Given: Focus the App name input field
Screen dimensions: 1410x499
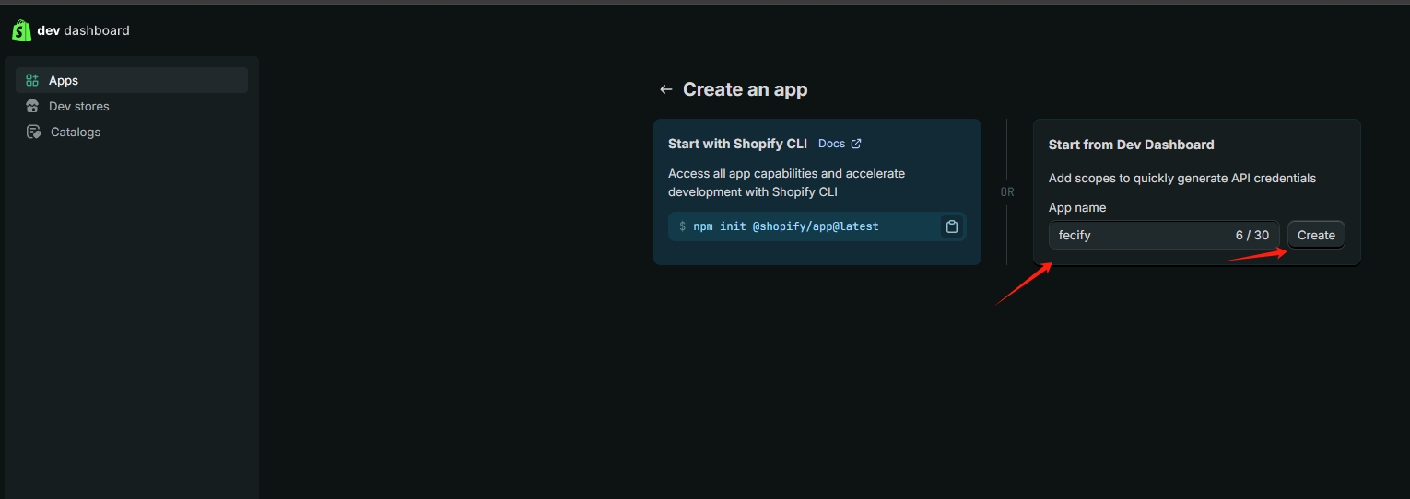Looking at the screenshot, I should coord(1138,236).
